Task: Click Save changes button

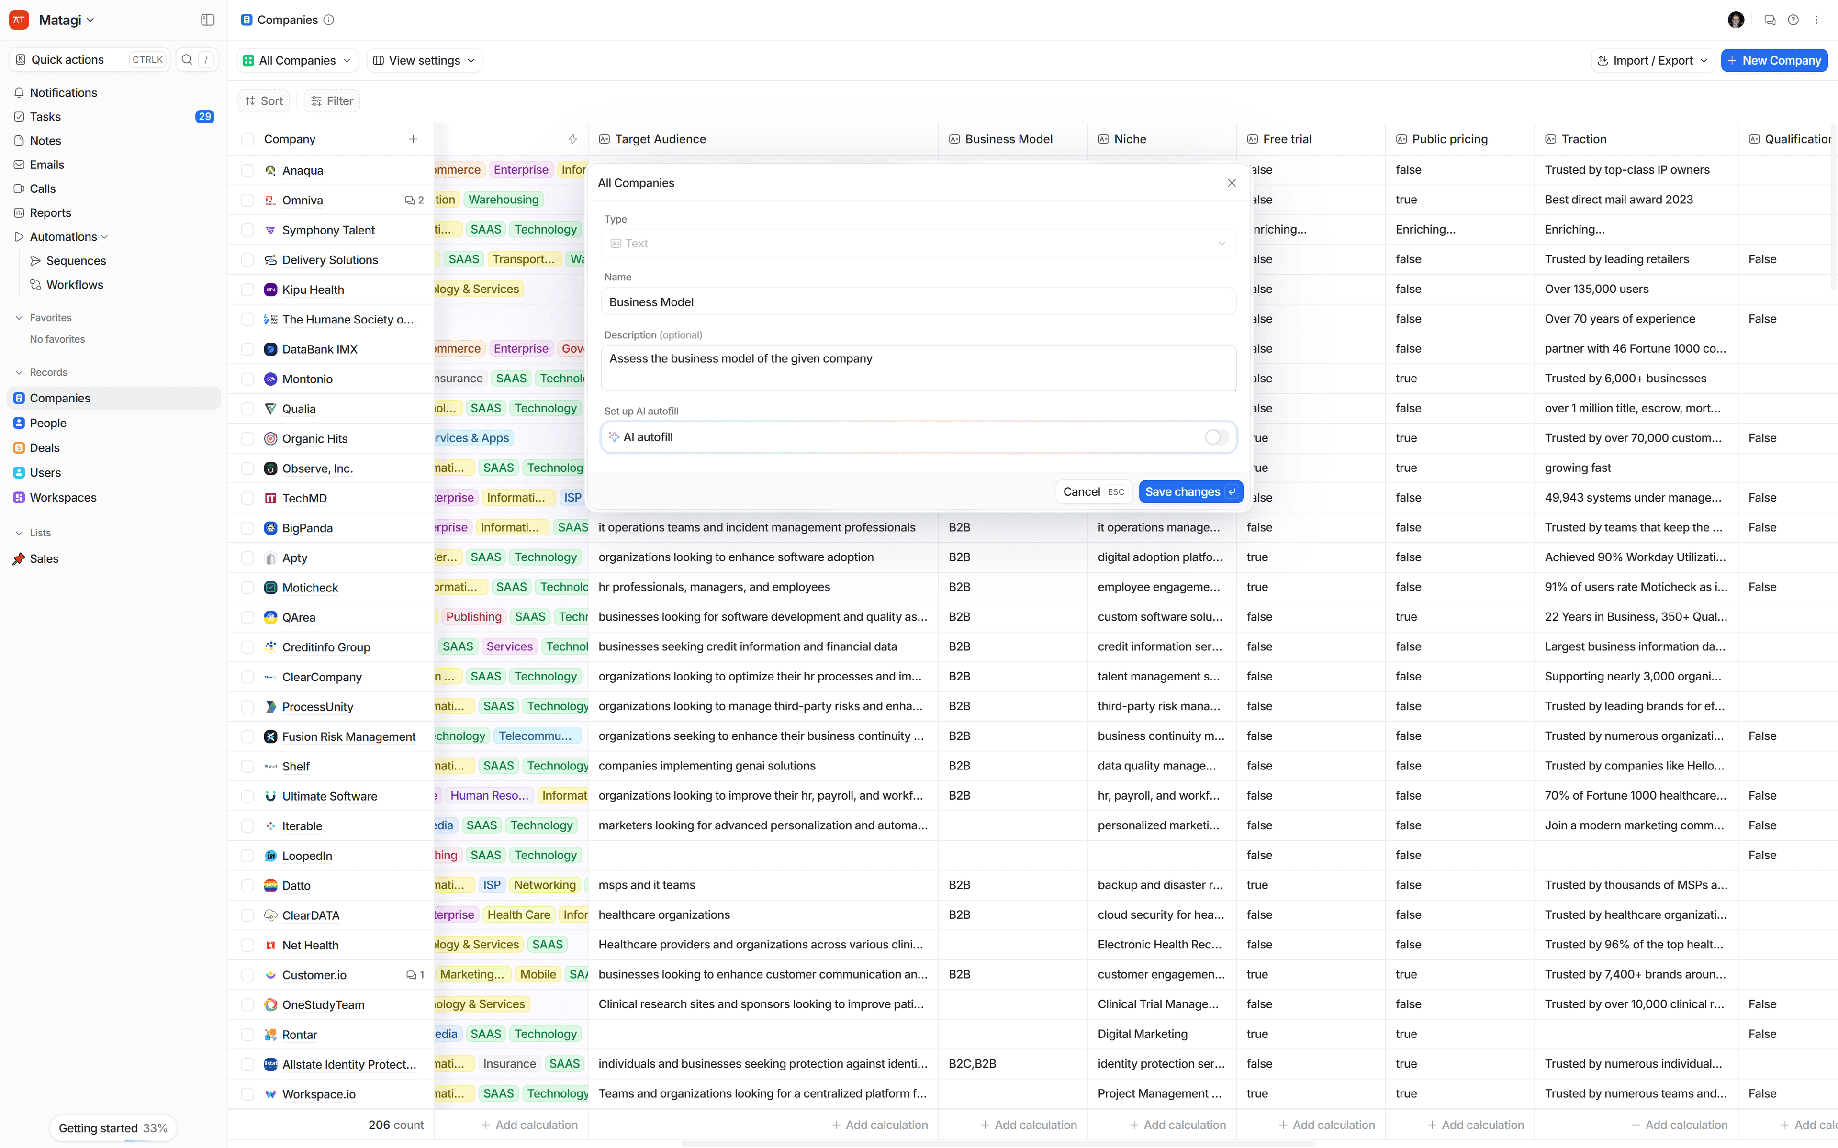Action: point(1189,492)
